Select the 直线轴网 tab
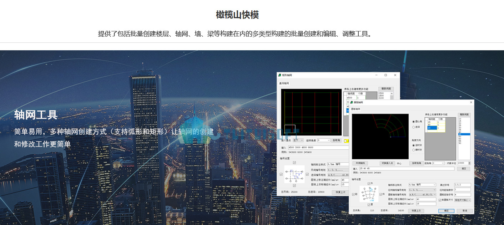Screen dimensions: 504x225 pyautogui.click(x=284, y=83)
